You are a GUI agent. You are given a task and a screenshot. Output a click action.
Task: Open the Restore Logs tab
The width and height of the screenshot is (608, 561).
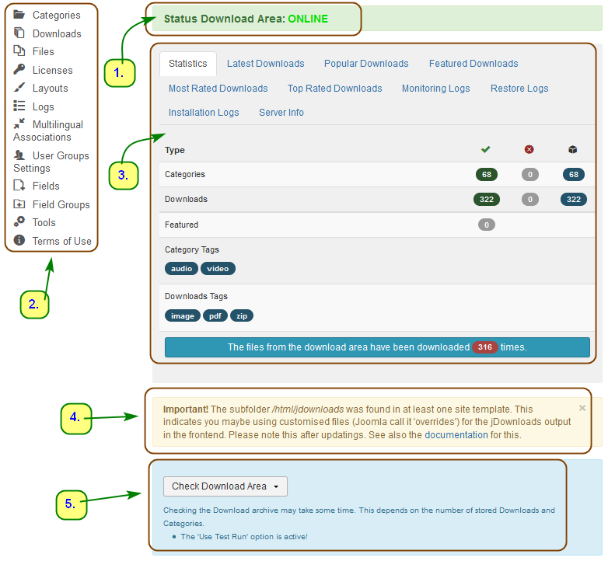tap(519, 89)
